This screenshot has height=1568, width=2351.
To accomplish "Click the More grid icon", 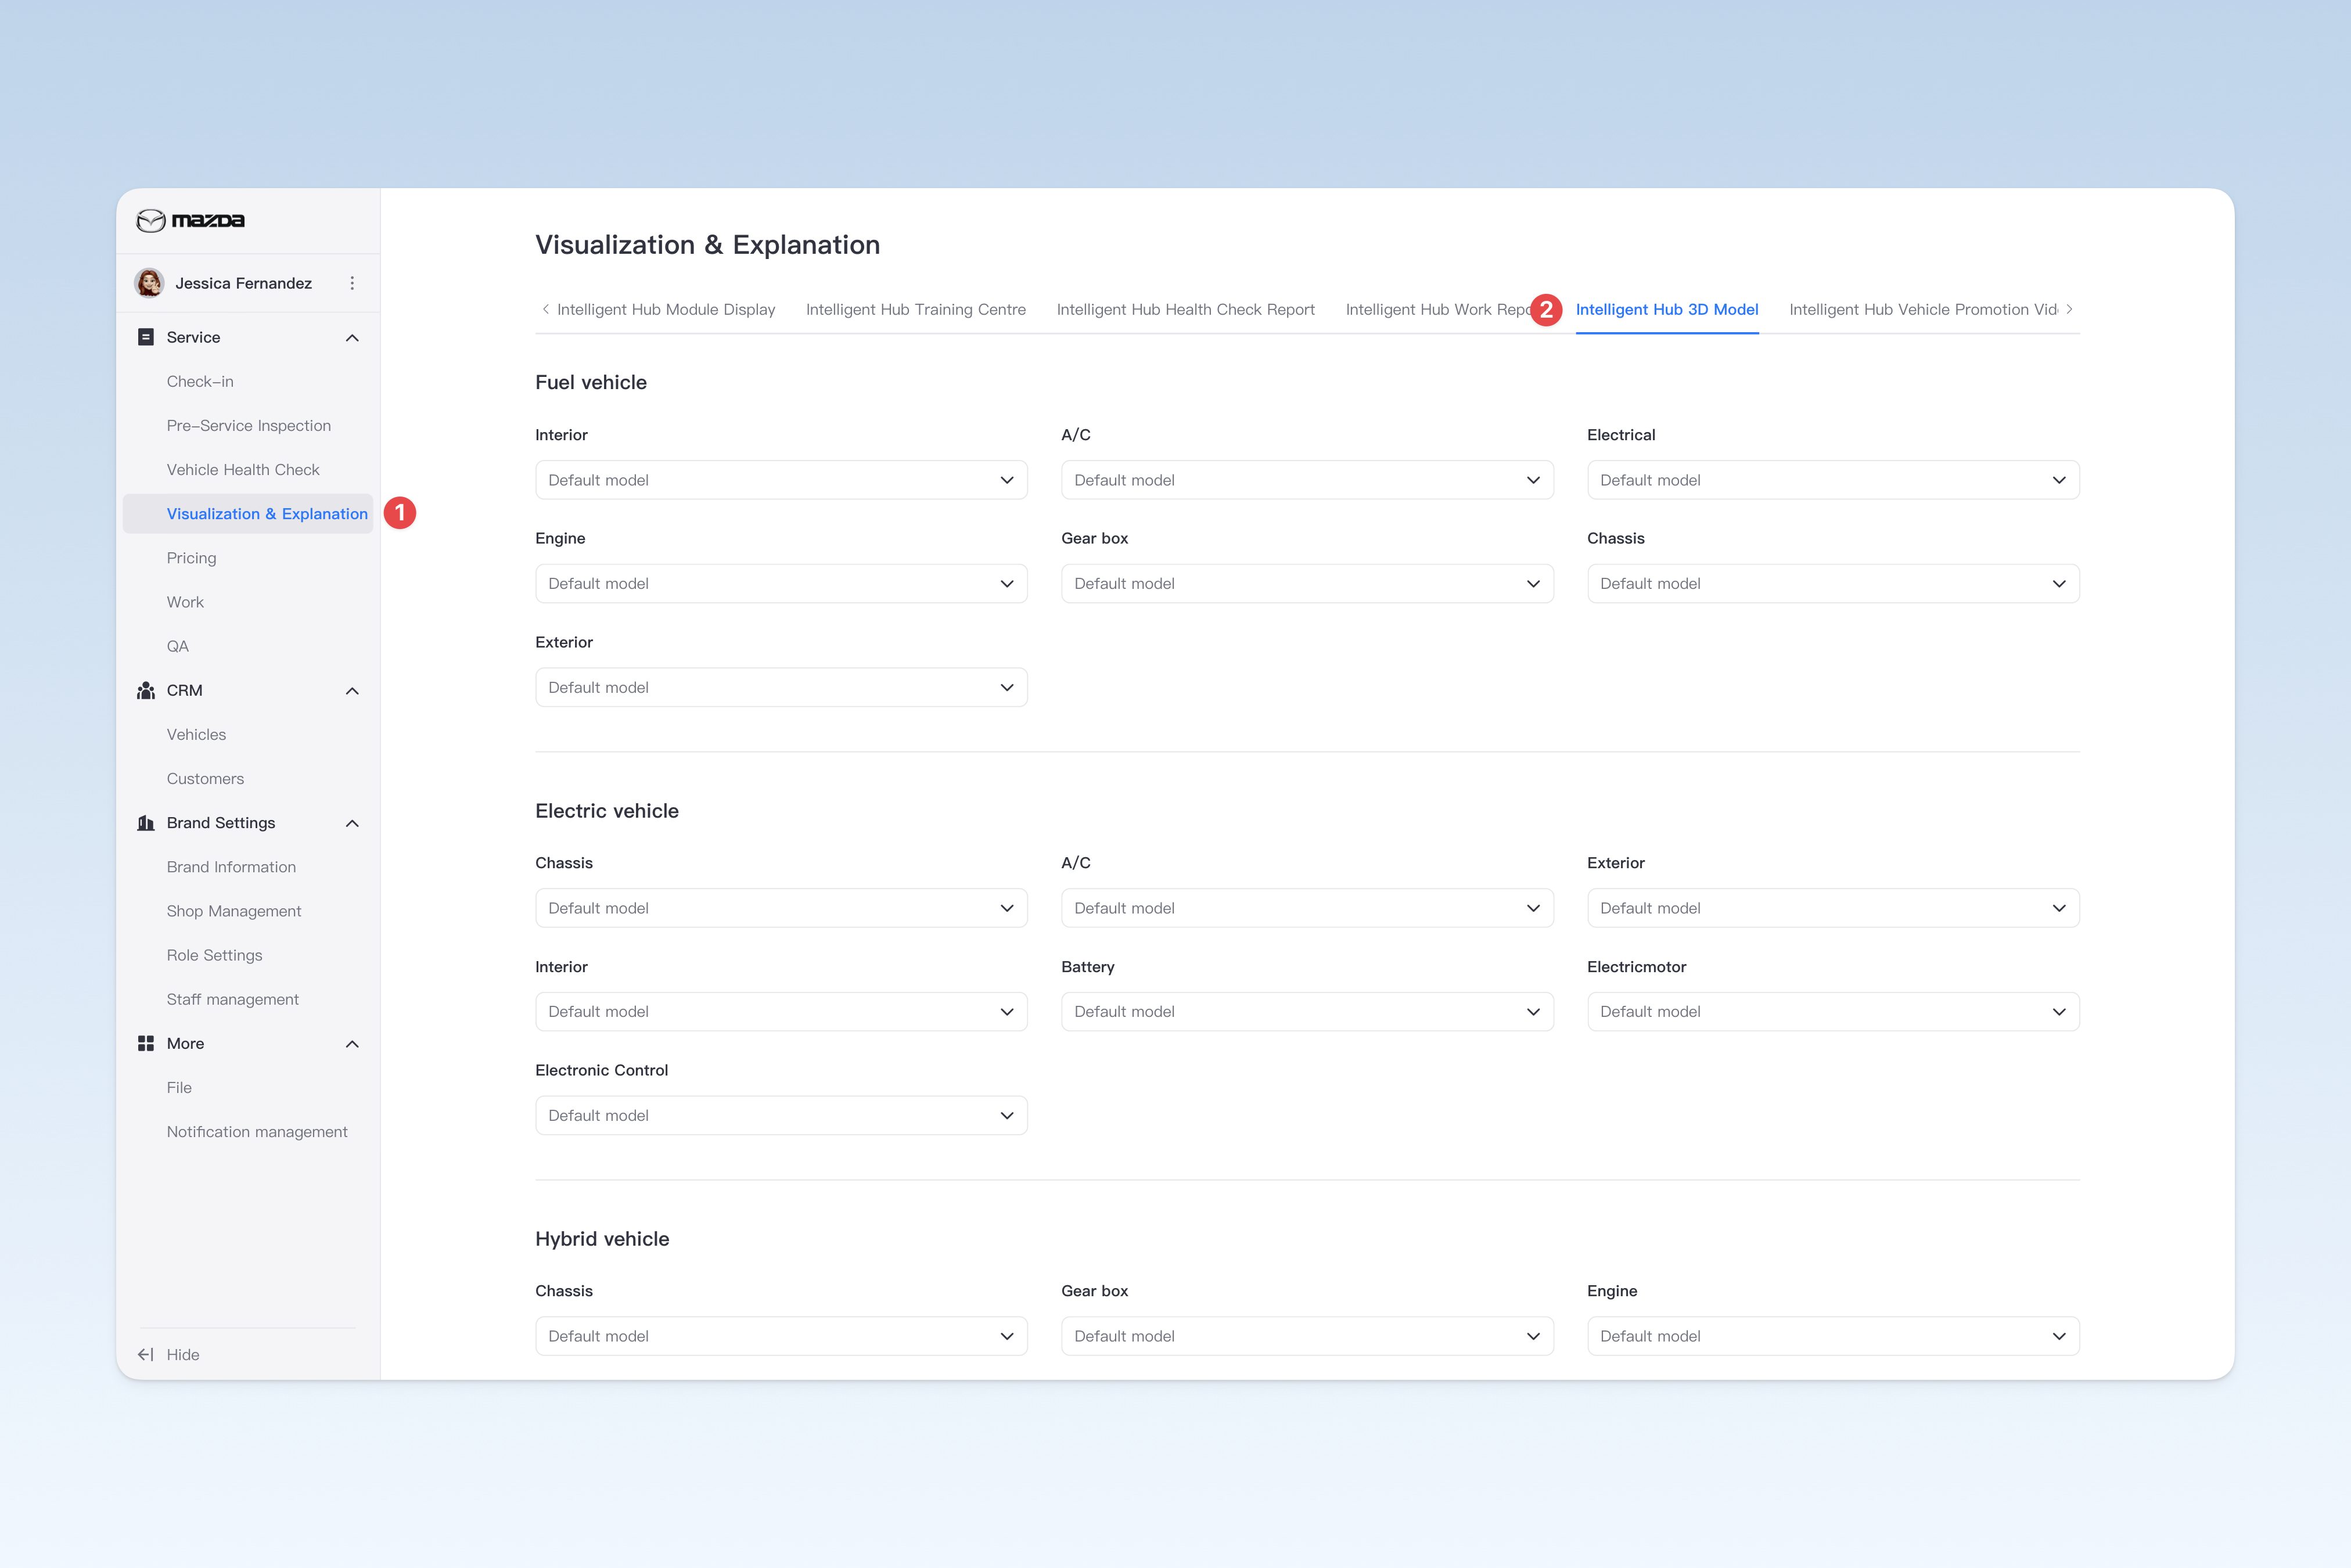I will click(146, 1043).
